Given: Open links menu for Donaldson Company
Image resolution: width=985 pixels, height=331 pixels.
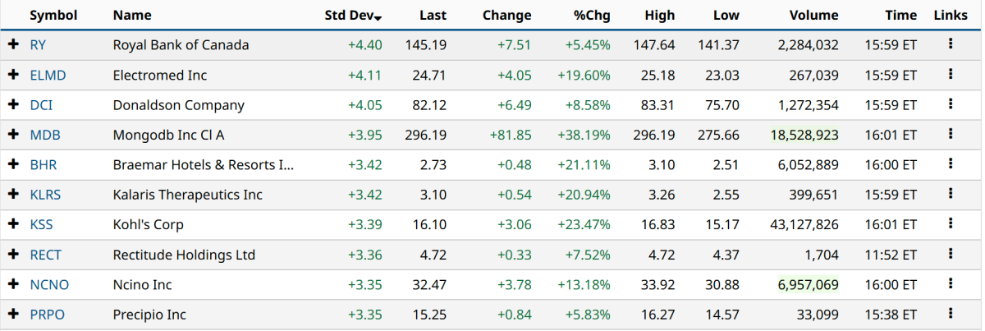Looking at the screenshot, I should coord(951,104).
